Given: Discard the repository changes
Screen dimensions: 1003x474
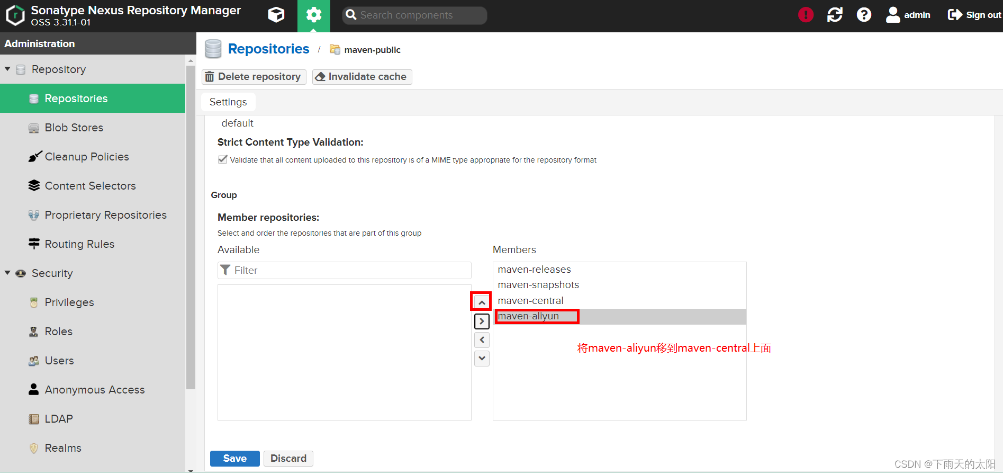Looking at the screenshot, I should [x=288, y=459].
